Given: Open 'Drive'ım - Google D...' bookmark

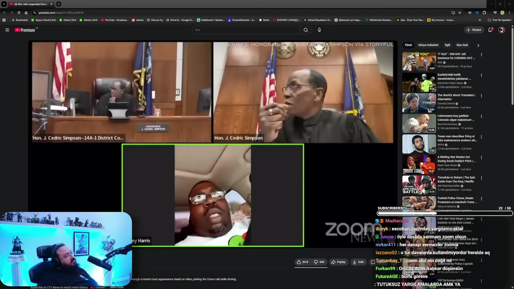Looking at the screenshot, I should 179,20.
